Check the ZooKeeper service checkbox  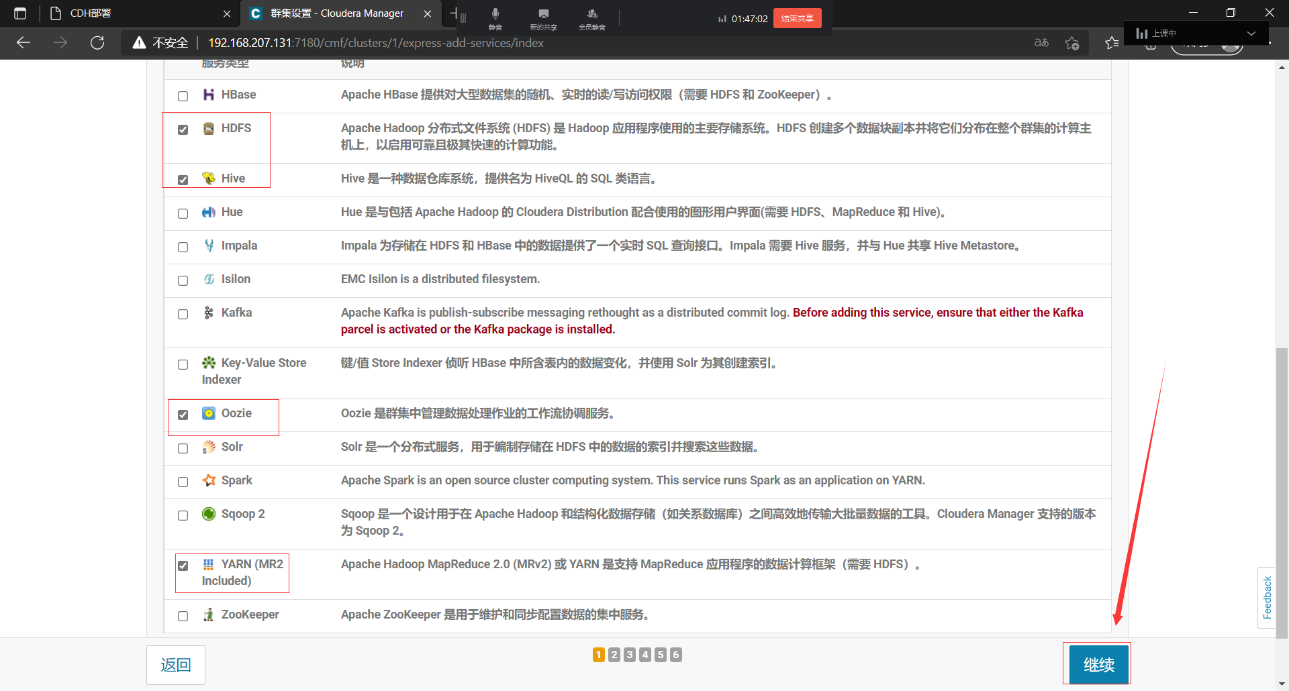pos(183,616)
